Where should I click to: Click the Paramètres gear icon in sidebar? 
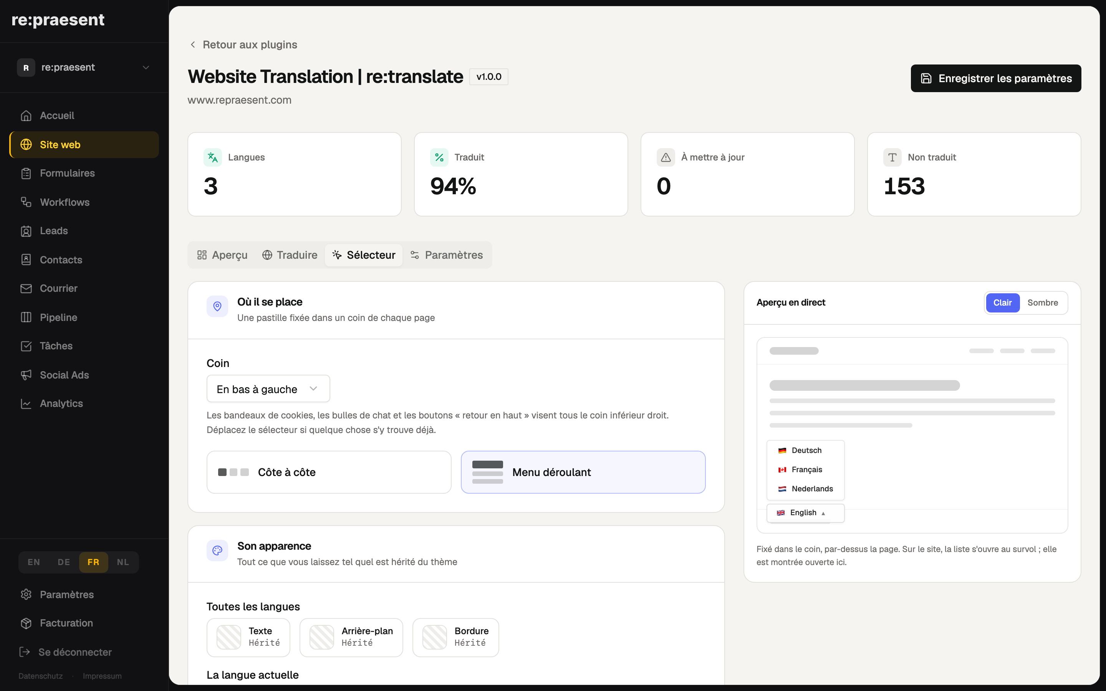(26, 594)
